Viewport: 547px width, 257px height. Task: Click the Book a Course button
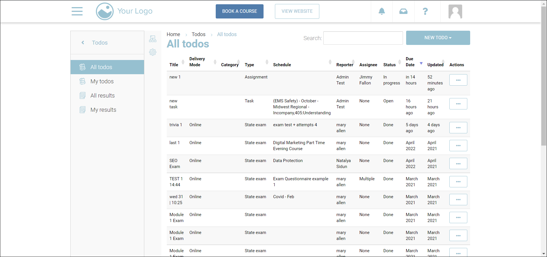pyautogui.click(x=239, y=11)
